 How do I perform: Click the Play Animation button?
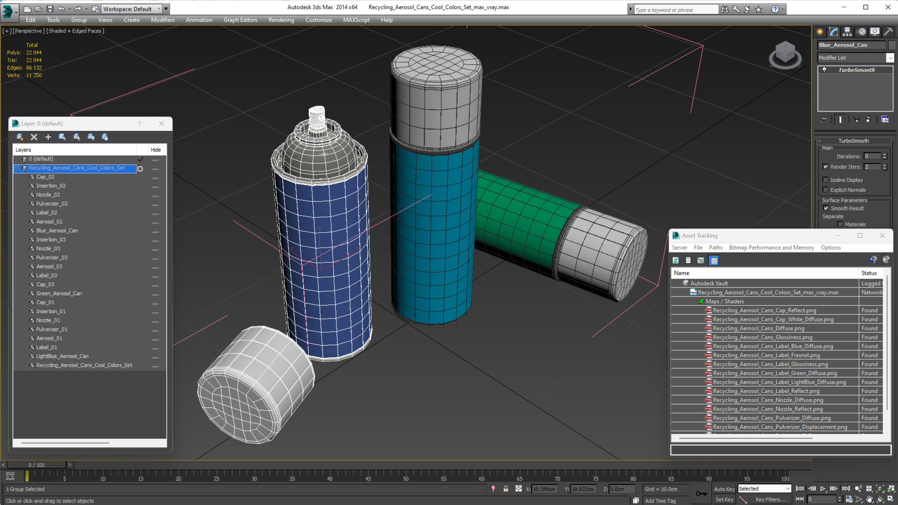pos(823,489)
